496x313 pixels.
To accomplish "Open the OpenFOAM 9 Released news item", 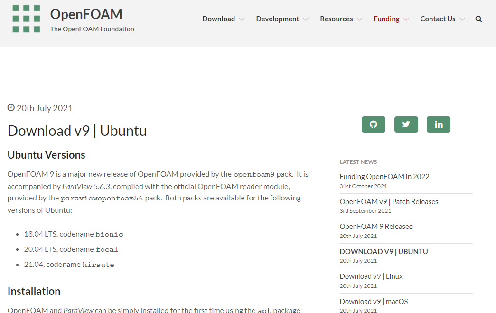I will (376, 226).
